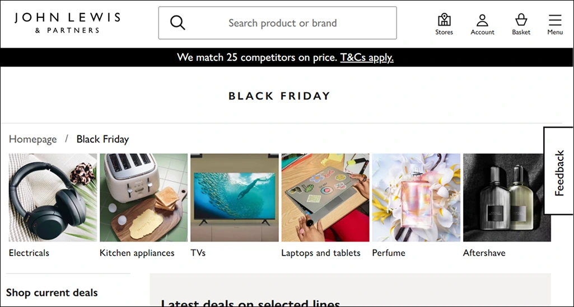Go back to Homepage breadcrumb
The image size is (574, 307).
click(32, 139)
